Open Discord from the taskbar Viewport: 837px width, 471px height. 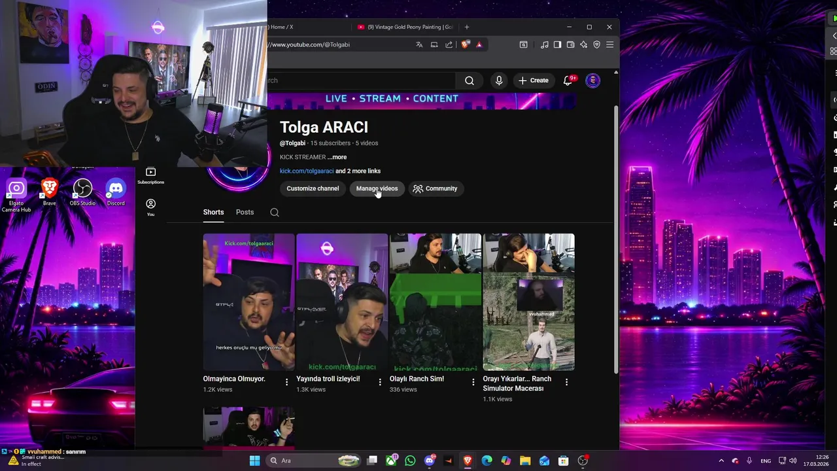coord(430,461)
